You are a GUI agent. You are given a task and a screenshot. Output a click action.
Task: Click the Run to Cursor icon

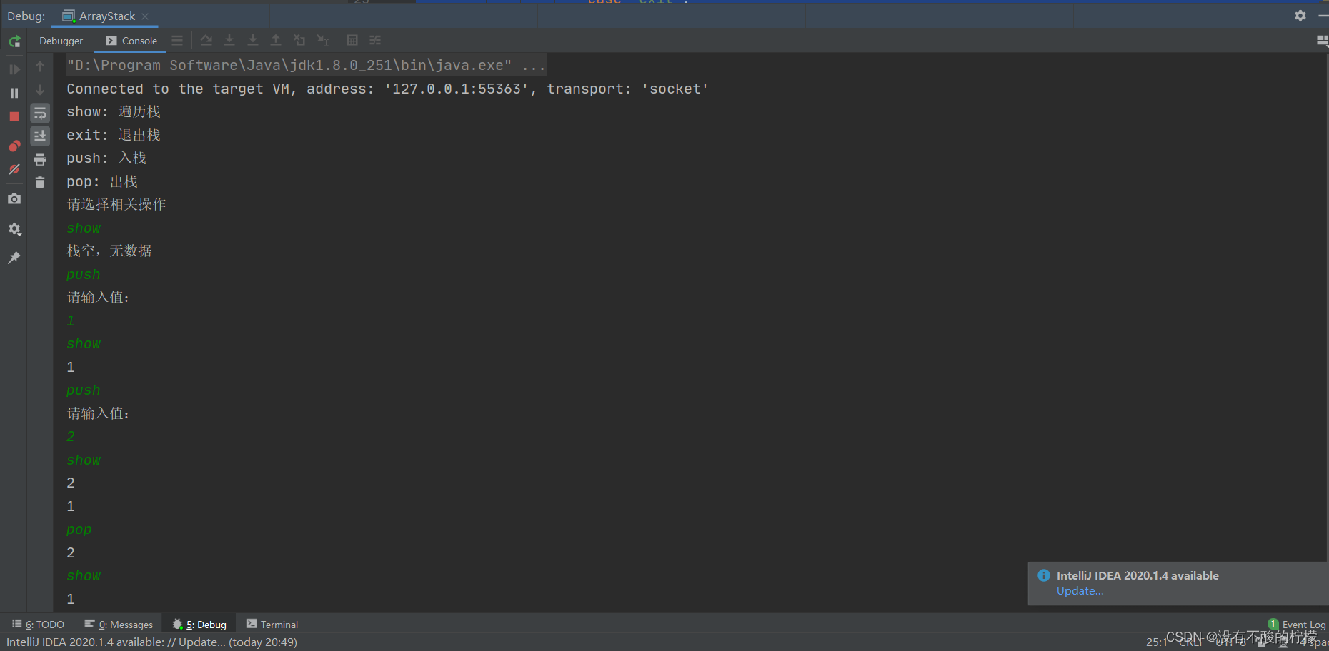[323, 41]
